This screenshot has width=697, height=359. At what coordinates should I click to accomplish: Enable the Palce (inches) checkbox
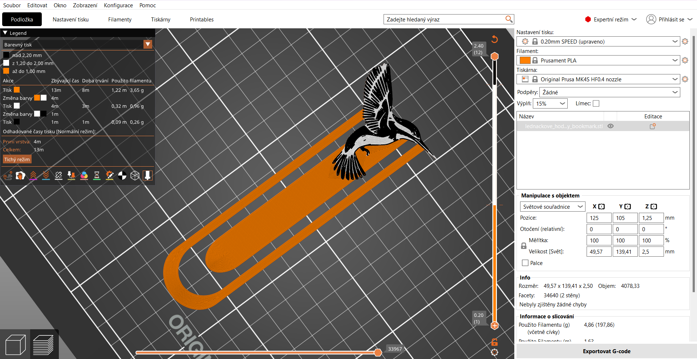point(525,263)
